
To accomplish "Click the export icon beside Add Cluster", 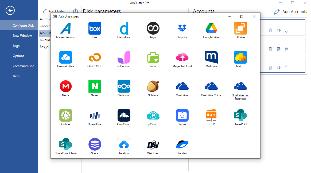I will point(75,11).
